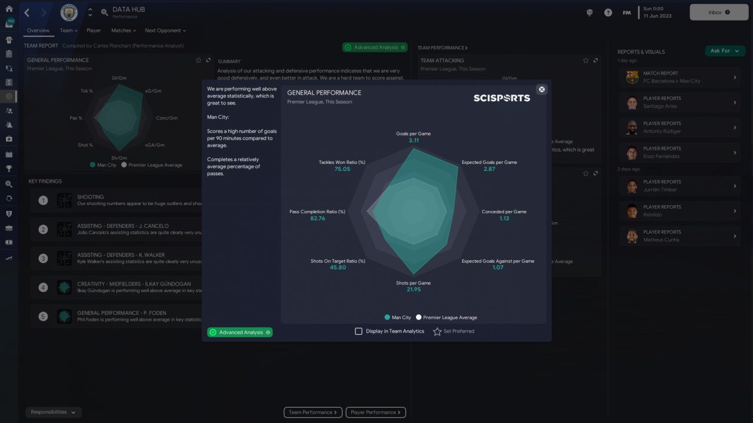Image resolution: width=753 pixels, height=423 pixels.
Task: Click the Manchester City club badge
Action: (x=69, y=12)
